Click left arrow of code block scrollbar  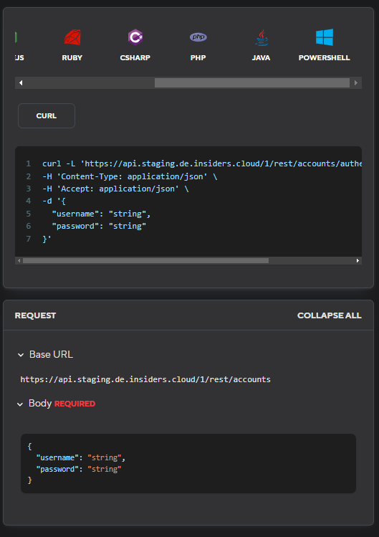[x=19, y=261]
